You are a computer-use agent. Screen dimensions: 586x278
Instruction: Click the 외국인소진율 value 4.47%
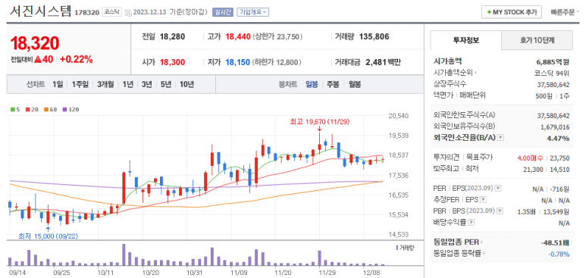(x=559, y=139)
